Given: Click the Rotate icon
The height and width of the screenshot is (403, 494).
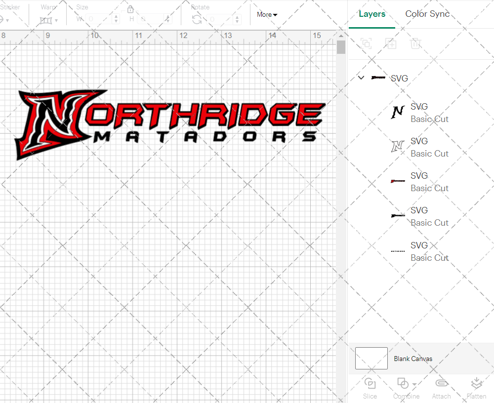Looking at the screenshot, I should (197, 20).
